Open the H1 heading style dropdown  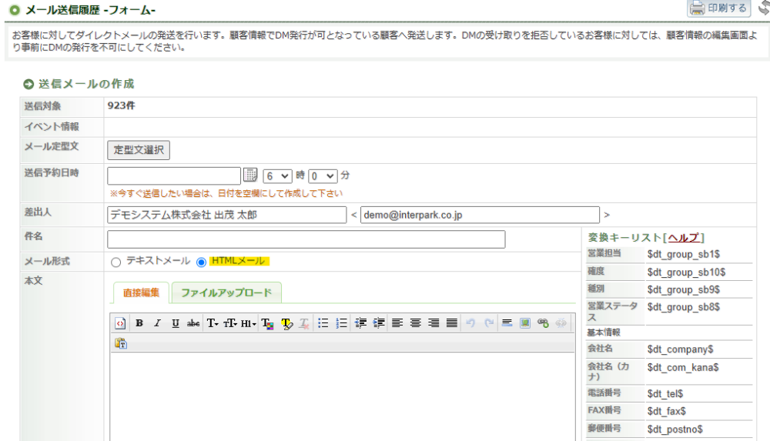(x=248, y=324)
